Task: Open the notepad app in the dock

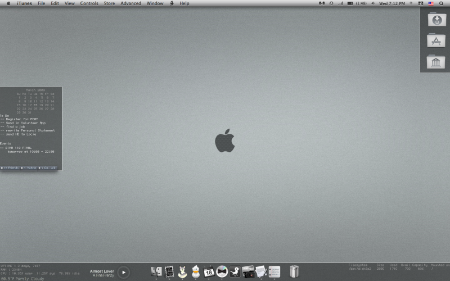Action: (x=274, y=271)
